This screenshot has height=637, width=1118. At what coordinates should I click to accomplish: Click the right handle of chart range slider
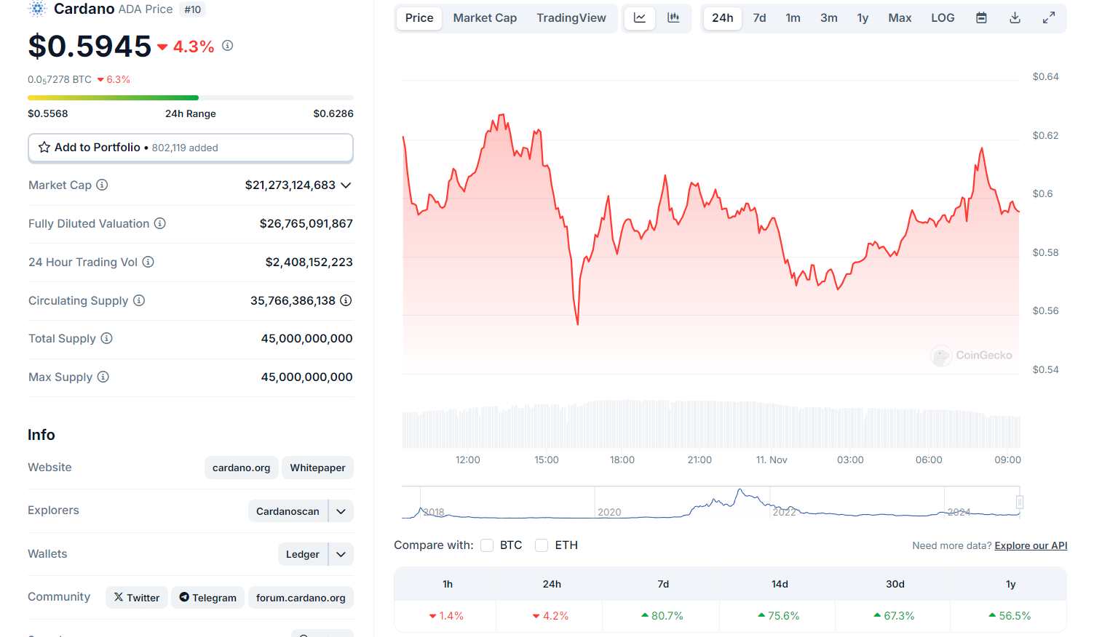pyautogui.click(x=1020, y=502)
